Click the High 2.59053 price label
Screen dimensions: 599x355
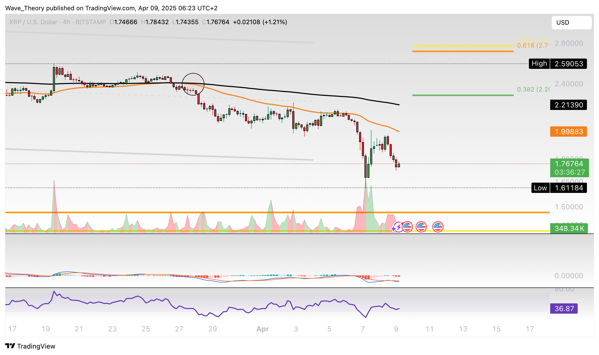(x=558, y=64)
